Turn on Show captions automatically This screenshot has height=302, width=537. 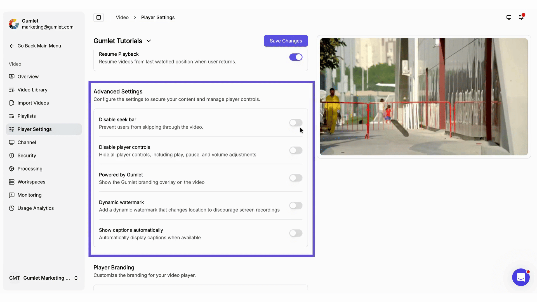click(296, 233)
